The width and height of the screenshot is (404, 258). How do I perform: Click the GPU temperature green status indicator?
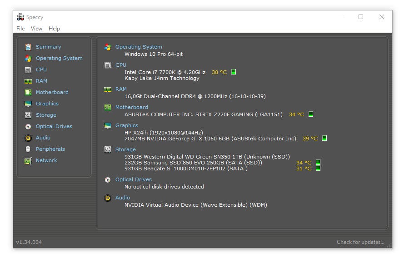point(324,138)
